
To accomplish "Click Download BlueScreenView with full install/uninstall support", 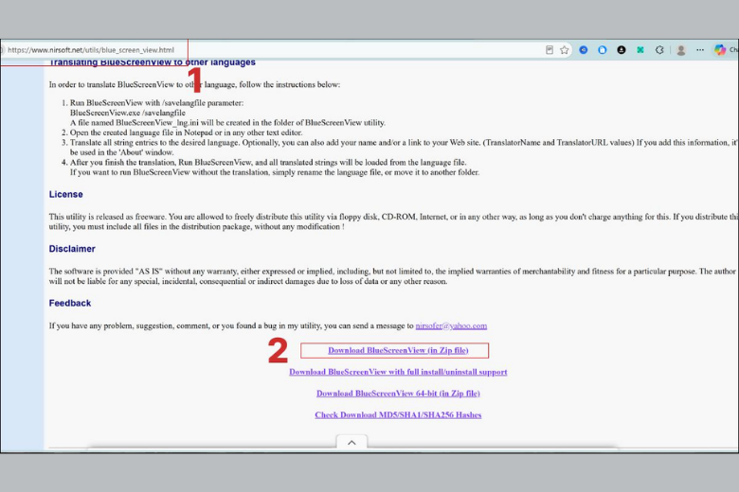I will point(398,372).
